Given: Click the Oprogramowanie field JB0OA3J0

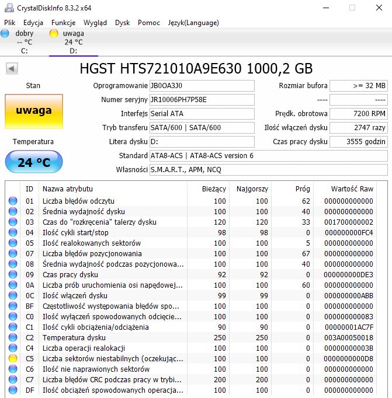Looking at the screenshot, I should 202,86.
